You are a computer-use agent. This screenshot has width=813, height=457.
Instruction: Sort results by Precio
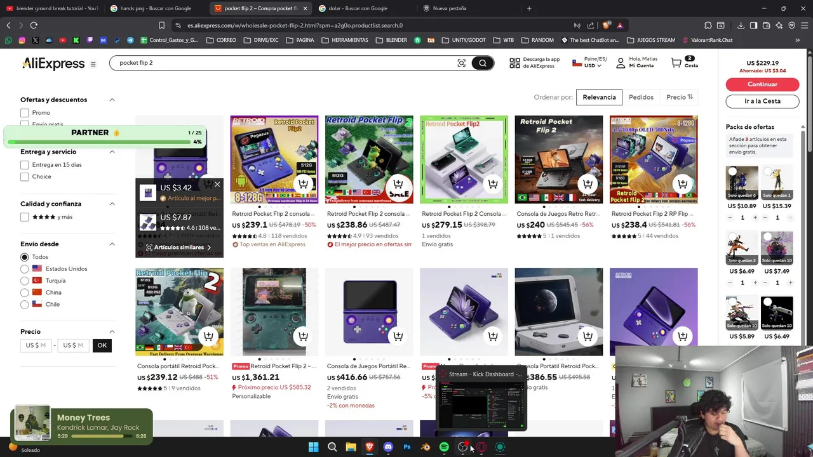(679, 97)
